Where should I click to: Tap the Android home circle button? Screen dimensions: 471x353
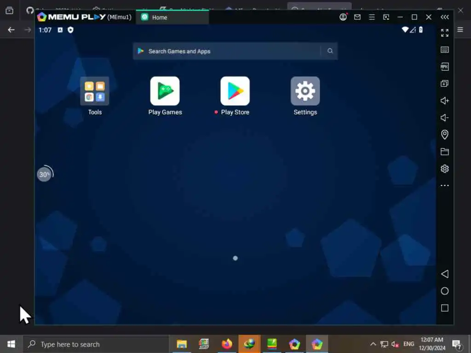click(x=445, y=291)
